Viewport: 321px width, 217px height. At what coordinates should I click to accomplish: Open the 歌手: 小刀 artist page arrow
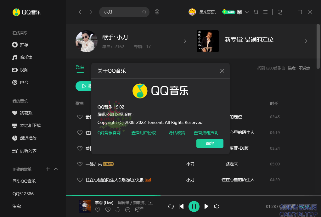[185, 41]
